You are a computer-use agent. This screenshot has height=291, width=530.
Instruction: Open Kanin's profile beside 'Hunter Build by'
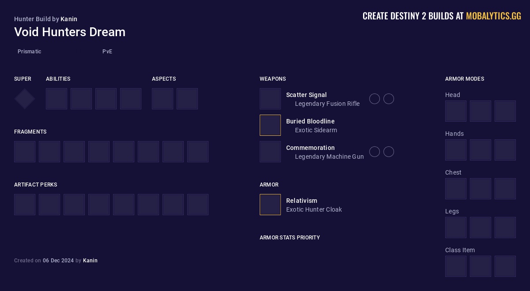pos(69,19)
